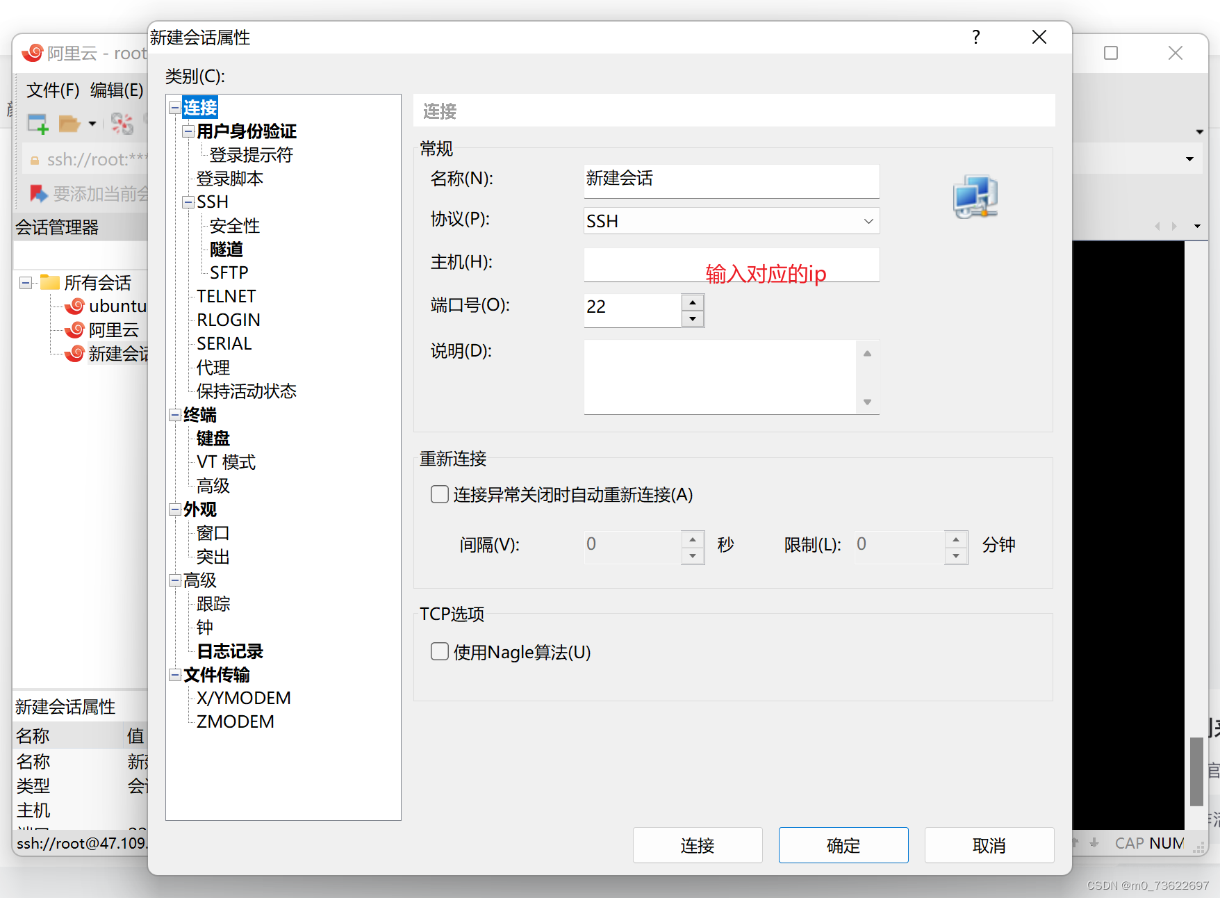1220x898 pixels.
Task: Click the port number field
Action: (x=633, y=310)
